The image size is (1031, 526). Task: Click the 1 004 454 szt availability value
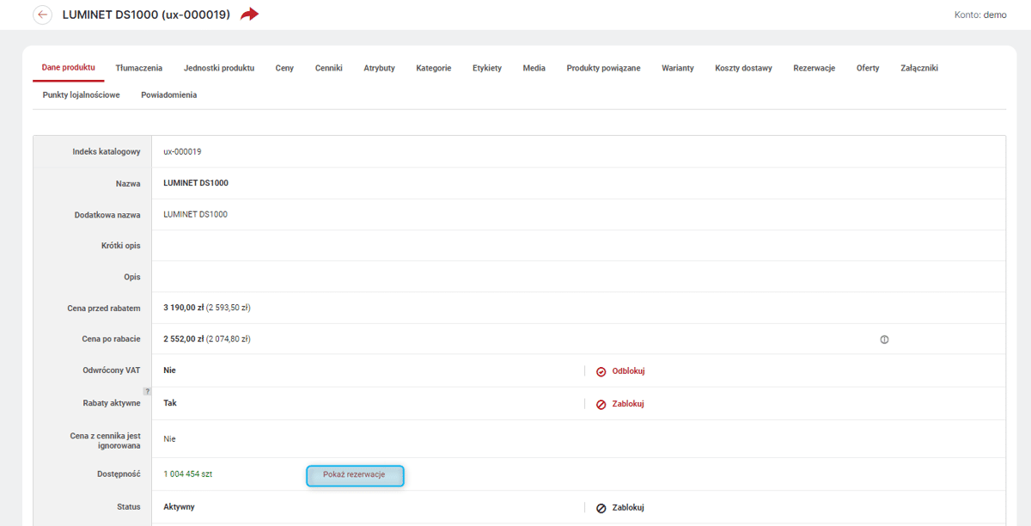pos(188,474)
